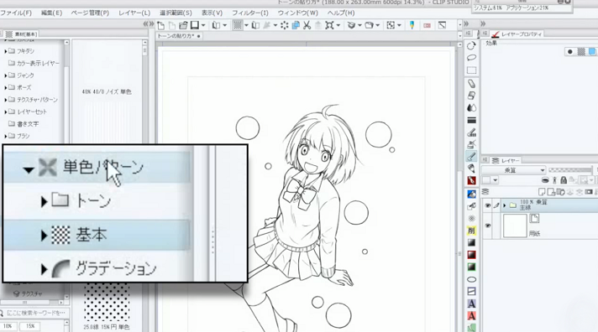Click the save floppy disk icon

point(195,25)
